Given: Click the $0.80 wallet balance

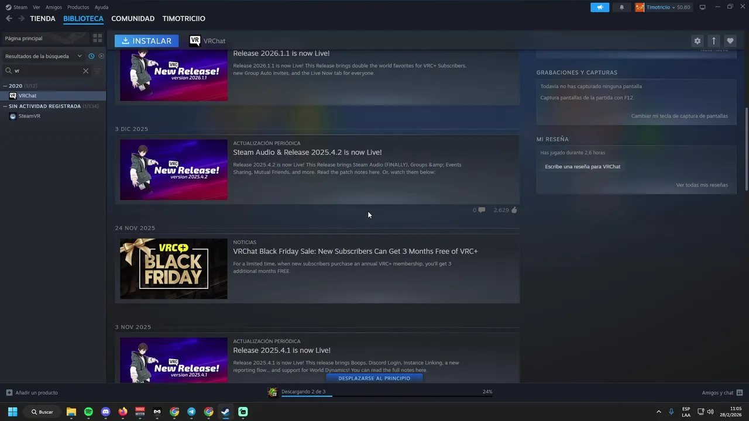Looking at the screenshot, I should coord(683,7).
